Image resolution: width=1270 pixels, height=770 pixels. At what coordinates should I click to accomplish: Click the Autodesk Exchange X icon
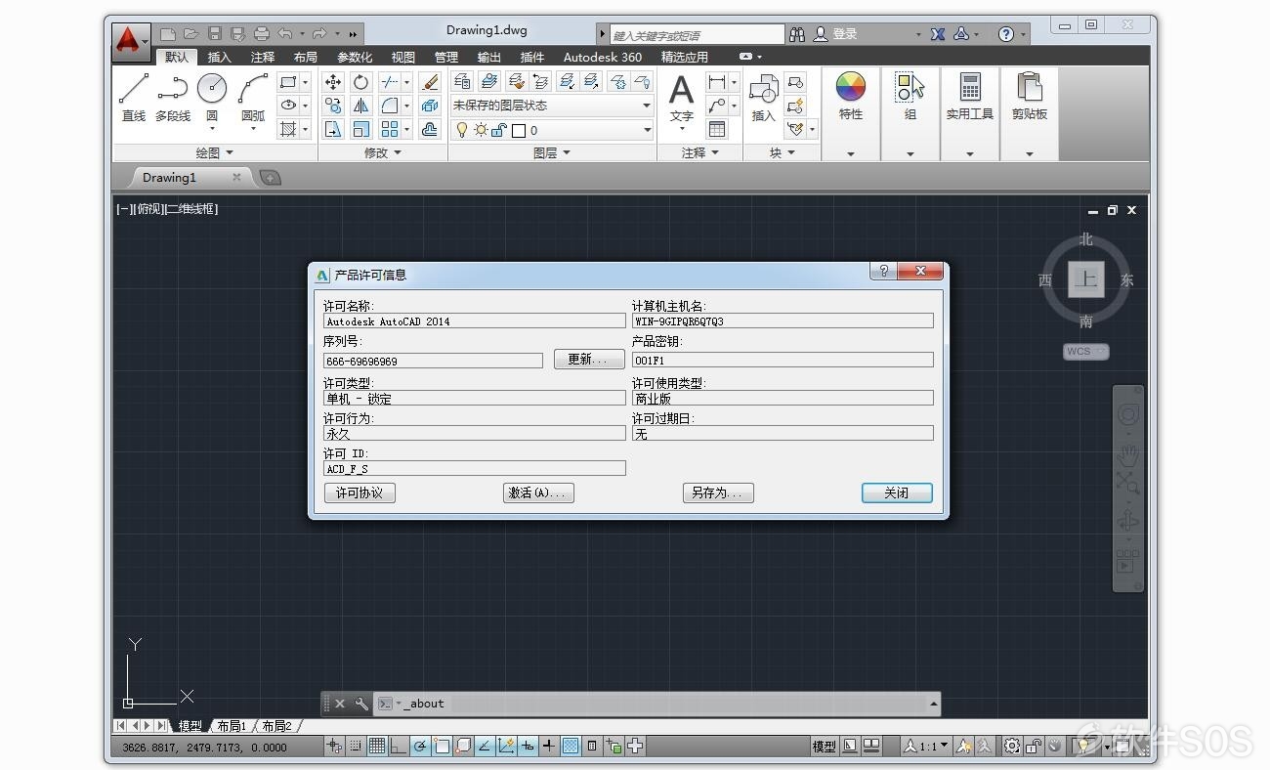click(x=938, y=34)
